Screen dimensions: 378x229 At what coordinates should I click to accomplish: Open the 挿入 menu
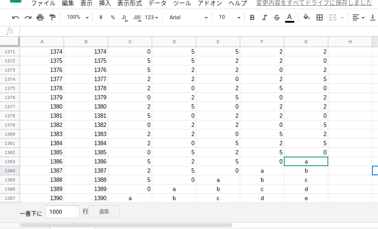click(105, 3)
